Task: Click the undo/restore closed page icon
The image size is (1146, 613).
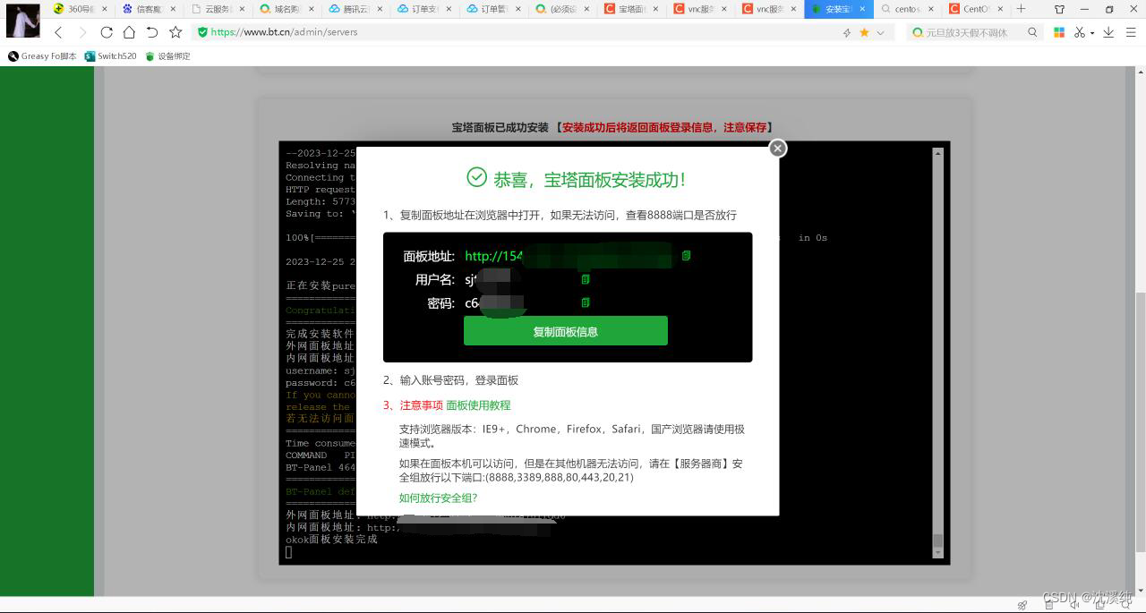Action: 152,32
